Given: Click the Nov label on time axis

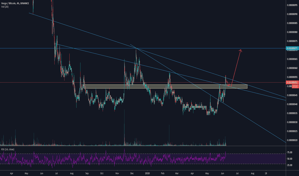Looking at the screenshot, I should [117, 173].
